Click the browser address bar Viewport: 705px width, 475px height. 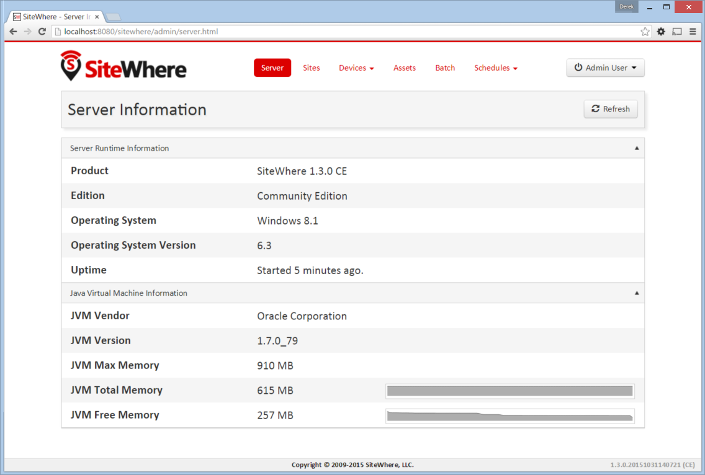351,32
